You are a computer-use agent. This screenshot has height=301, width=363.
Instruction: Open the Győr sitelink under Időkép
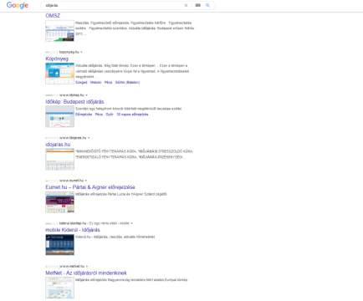pos(110,115)
